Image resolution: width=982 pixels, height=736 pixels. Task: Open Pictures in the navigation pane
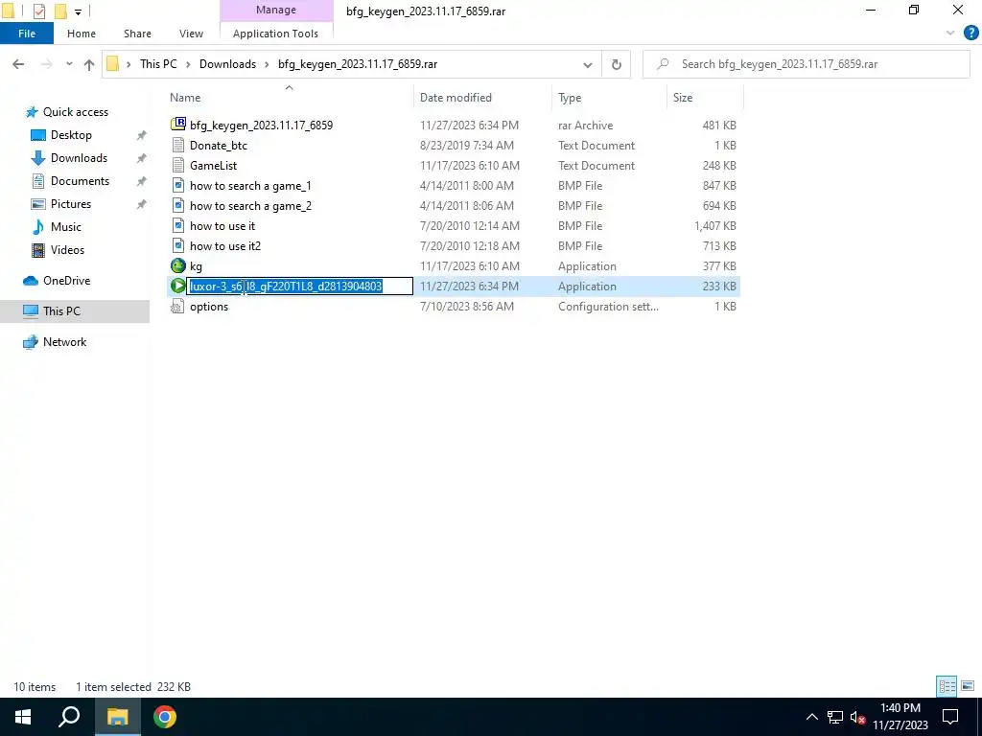[71, 204]
